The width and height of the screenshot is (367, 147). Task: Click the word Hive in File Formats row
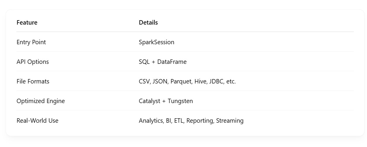[201, 81]
